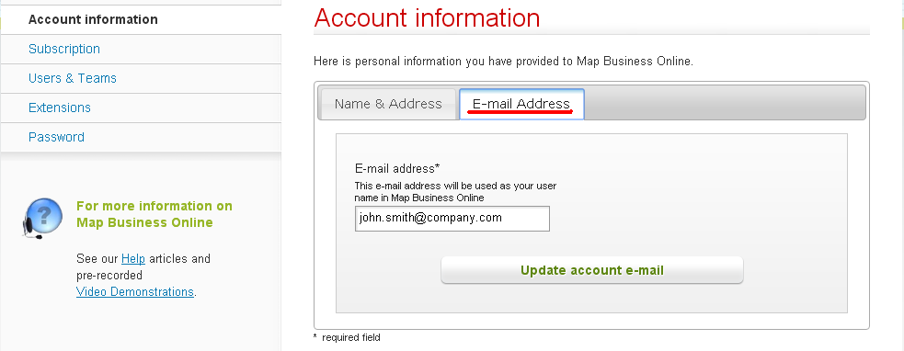Click the user name helper text under the label
Viewport: 904px width, 351px height.
coord(455,192)
